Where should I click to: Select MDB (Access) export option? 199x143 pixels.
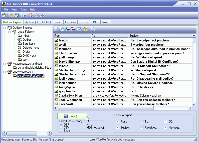pyautogui.click(x=84, y=128)
